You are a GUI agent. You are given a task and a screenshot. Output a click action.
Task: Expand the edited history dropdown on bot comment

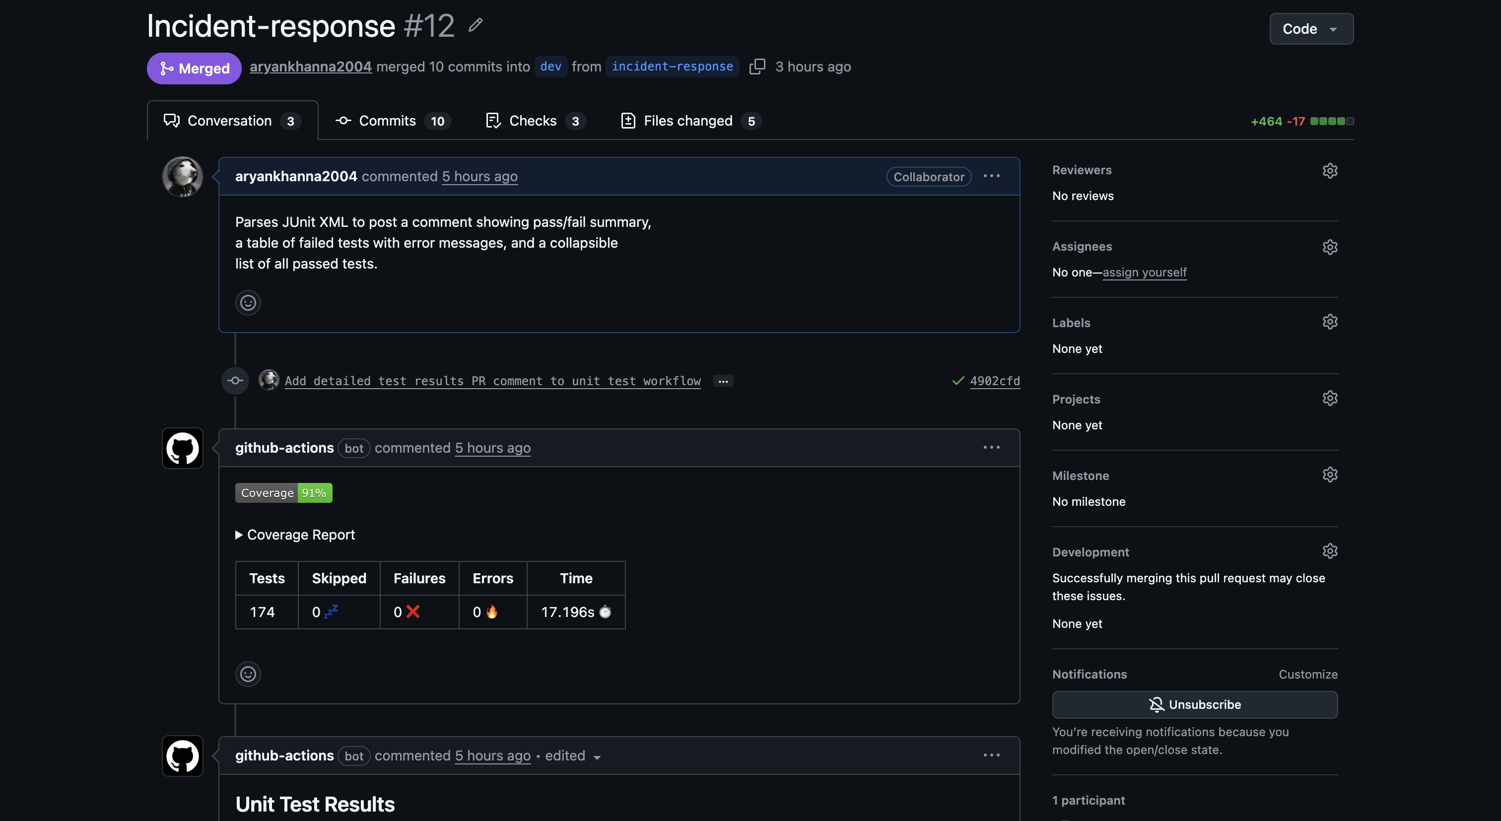(597, 757)
